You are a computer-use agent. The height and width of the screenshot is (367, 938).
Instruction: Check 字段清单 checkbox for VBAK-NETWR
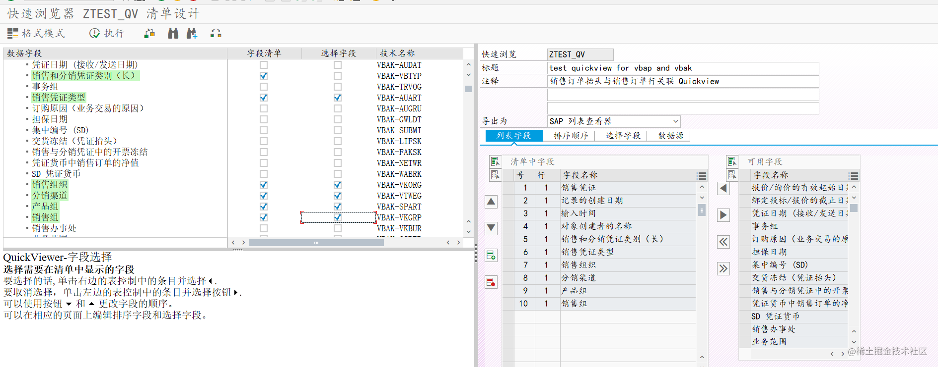[x=264, y=163]
